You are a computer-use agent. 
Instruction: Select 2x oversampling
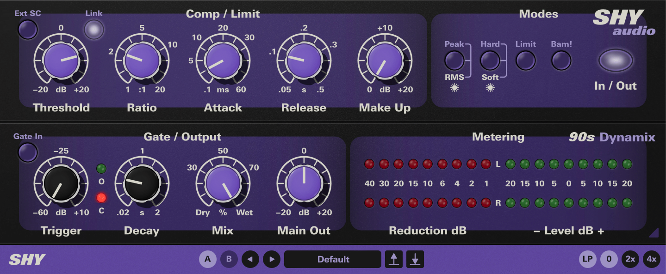(630, 259)
